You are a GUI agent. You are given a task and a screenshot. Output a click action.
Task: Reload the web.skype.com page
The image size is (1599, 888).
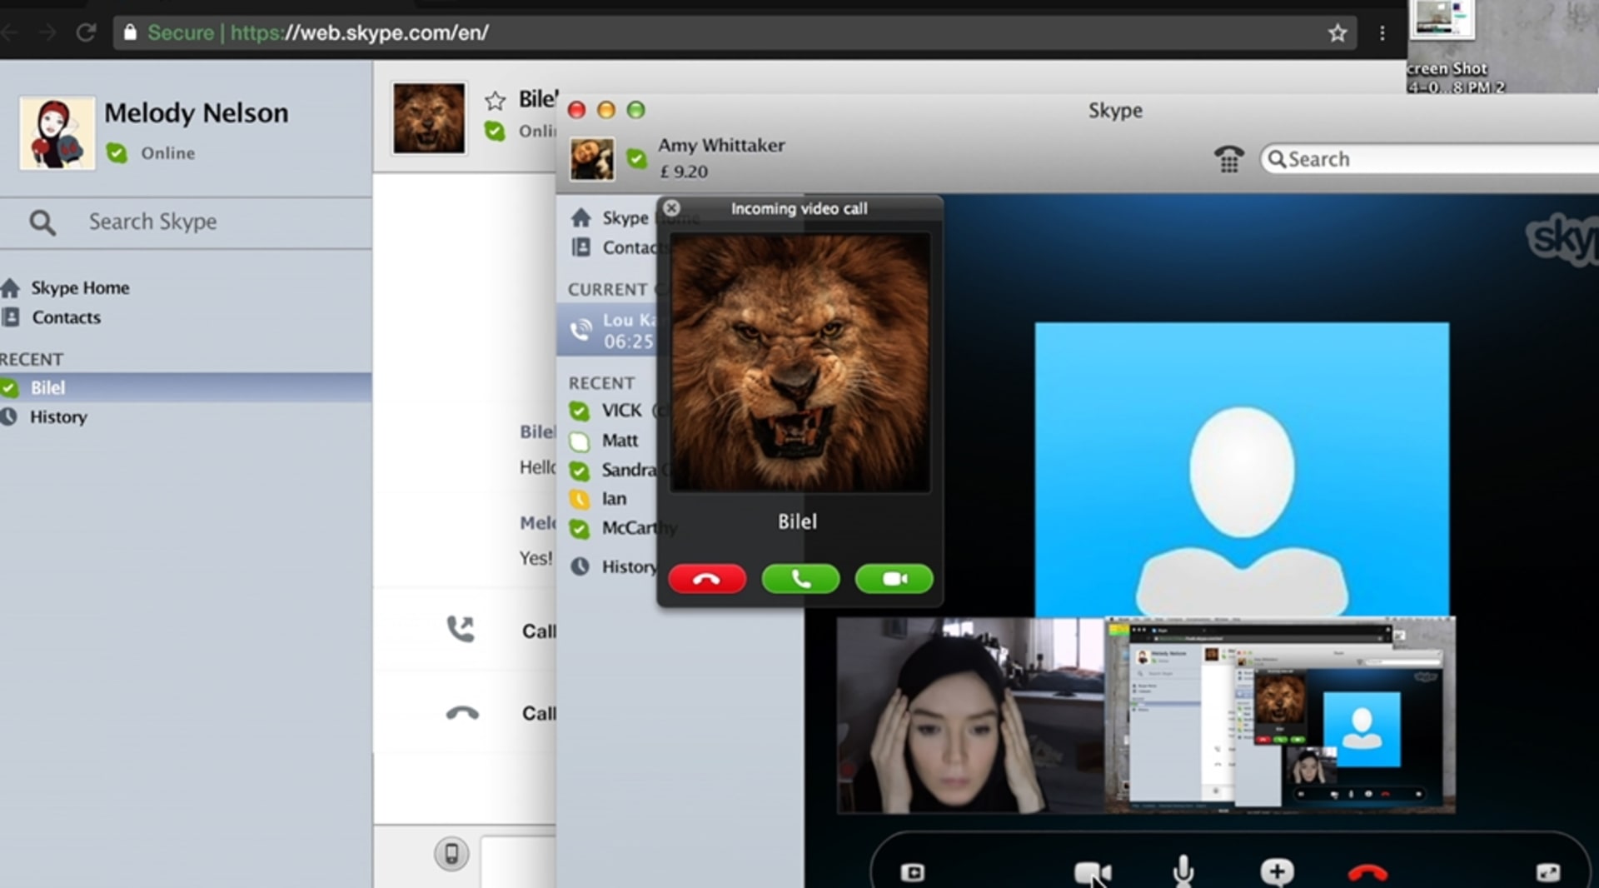tap(86, 32)
